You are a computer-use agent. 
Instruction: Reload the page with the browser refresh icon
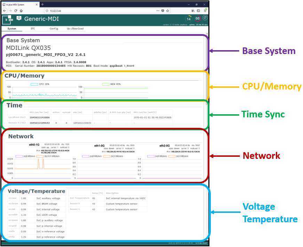click(16, 11)
